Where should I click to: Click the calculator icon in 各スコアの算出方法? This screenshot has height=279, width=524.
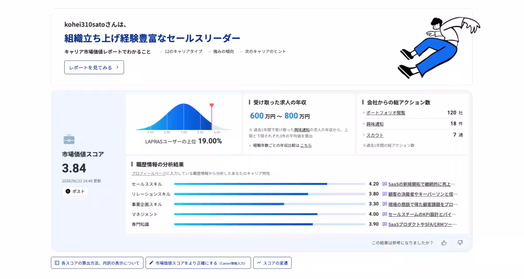coord(57,263)
